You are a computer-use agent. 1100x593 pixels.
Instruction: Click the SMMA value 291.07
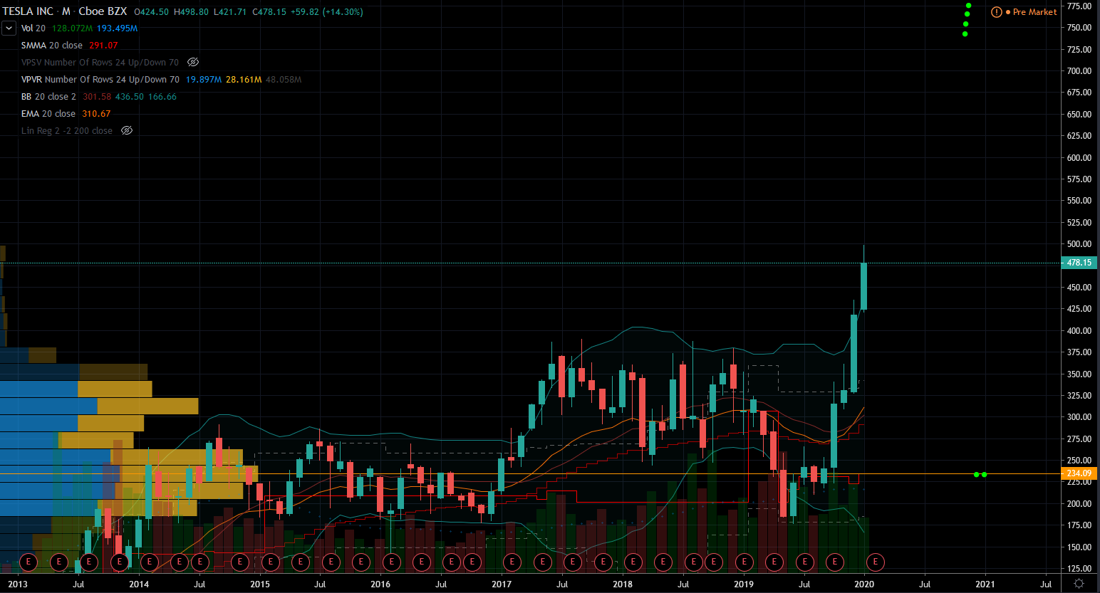103,46
